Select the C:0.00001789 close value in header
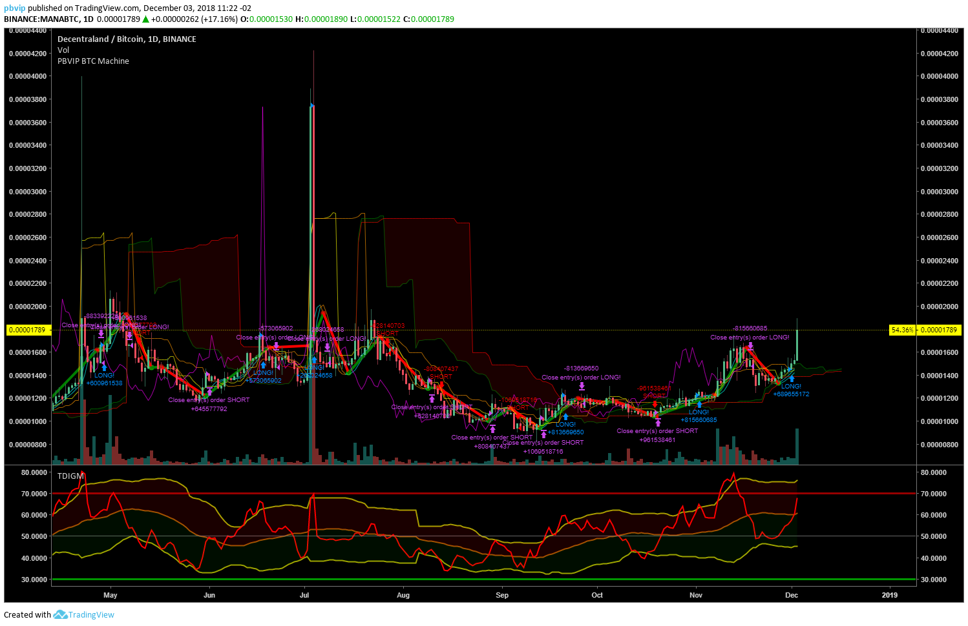Viewport: 968px width, 626px height. (428, 19)
